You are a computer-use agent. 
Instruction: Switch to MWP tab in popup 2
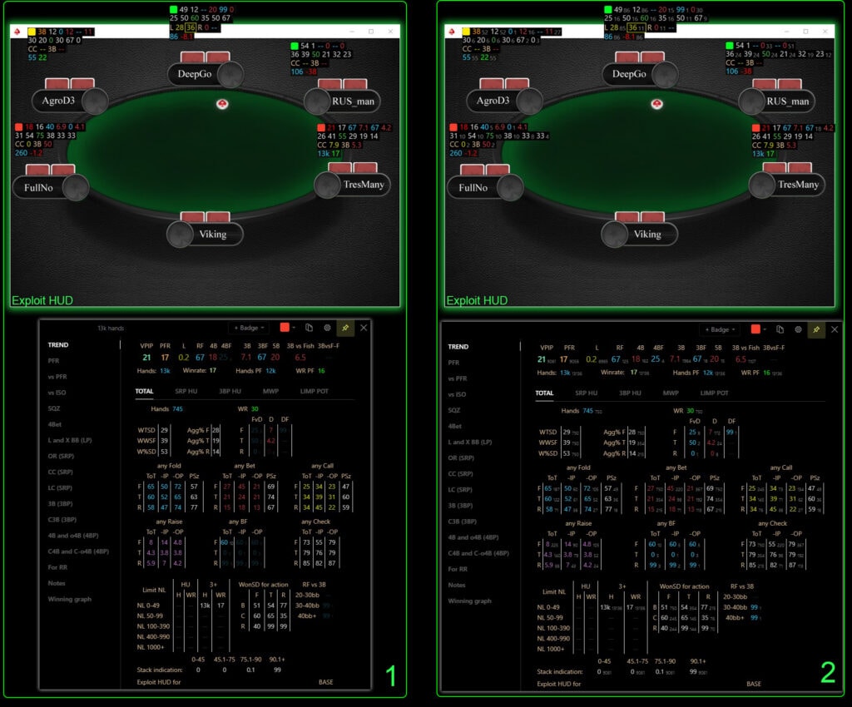pos(671,393)
